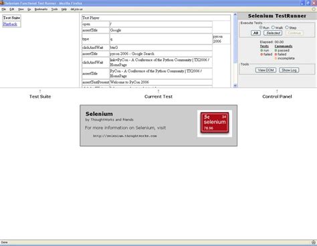Click the Commands column heading
Screen dimensions: 317x246
click(x=284, y=46)
